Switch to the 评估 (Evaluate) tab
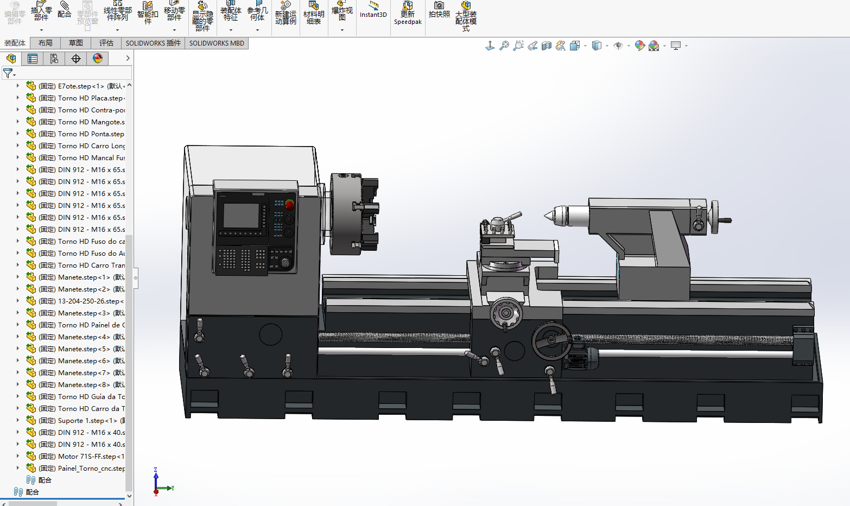 click(x=106, y=43)
